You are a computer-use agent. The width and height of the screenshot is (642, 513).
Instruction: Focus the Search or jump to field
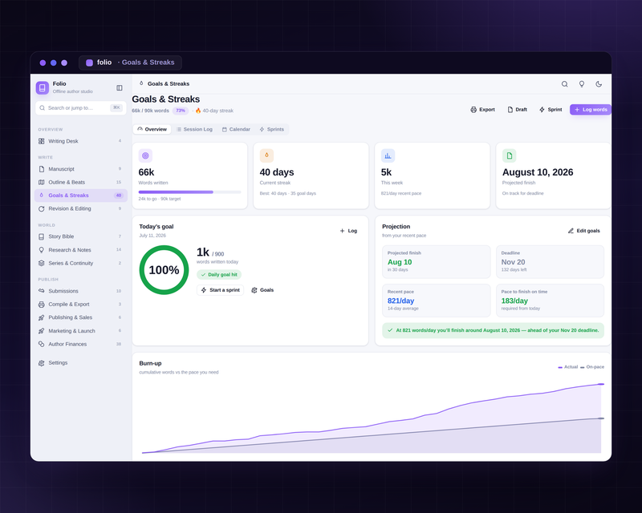pyautogui.click(x=81, y=108)
